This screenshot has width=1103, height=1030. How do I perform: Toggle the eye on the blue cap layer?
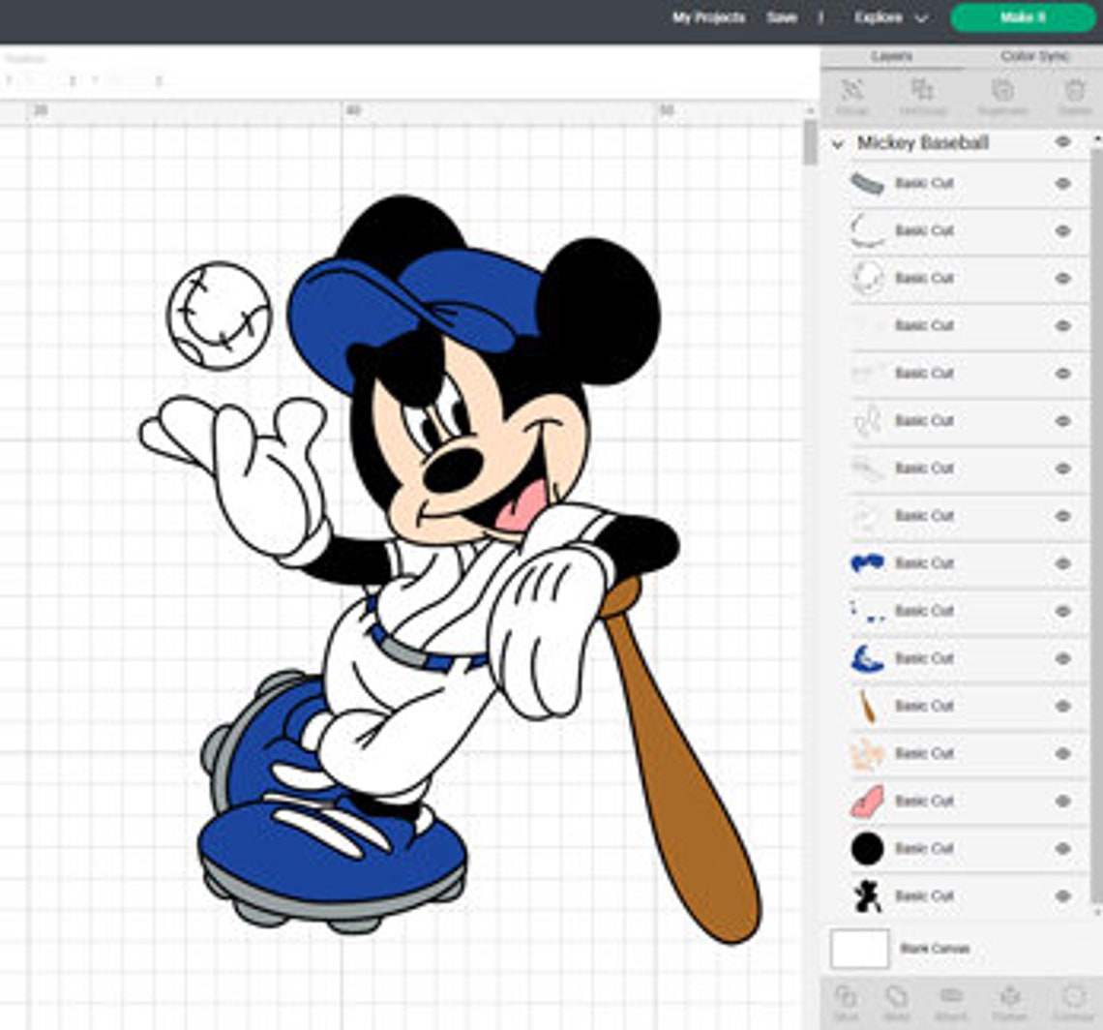point(1064,657)
